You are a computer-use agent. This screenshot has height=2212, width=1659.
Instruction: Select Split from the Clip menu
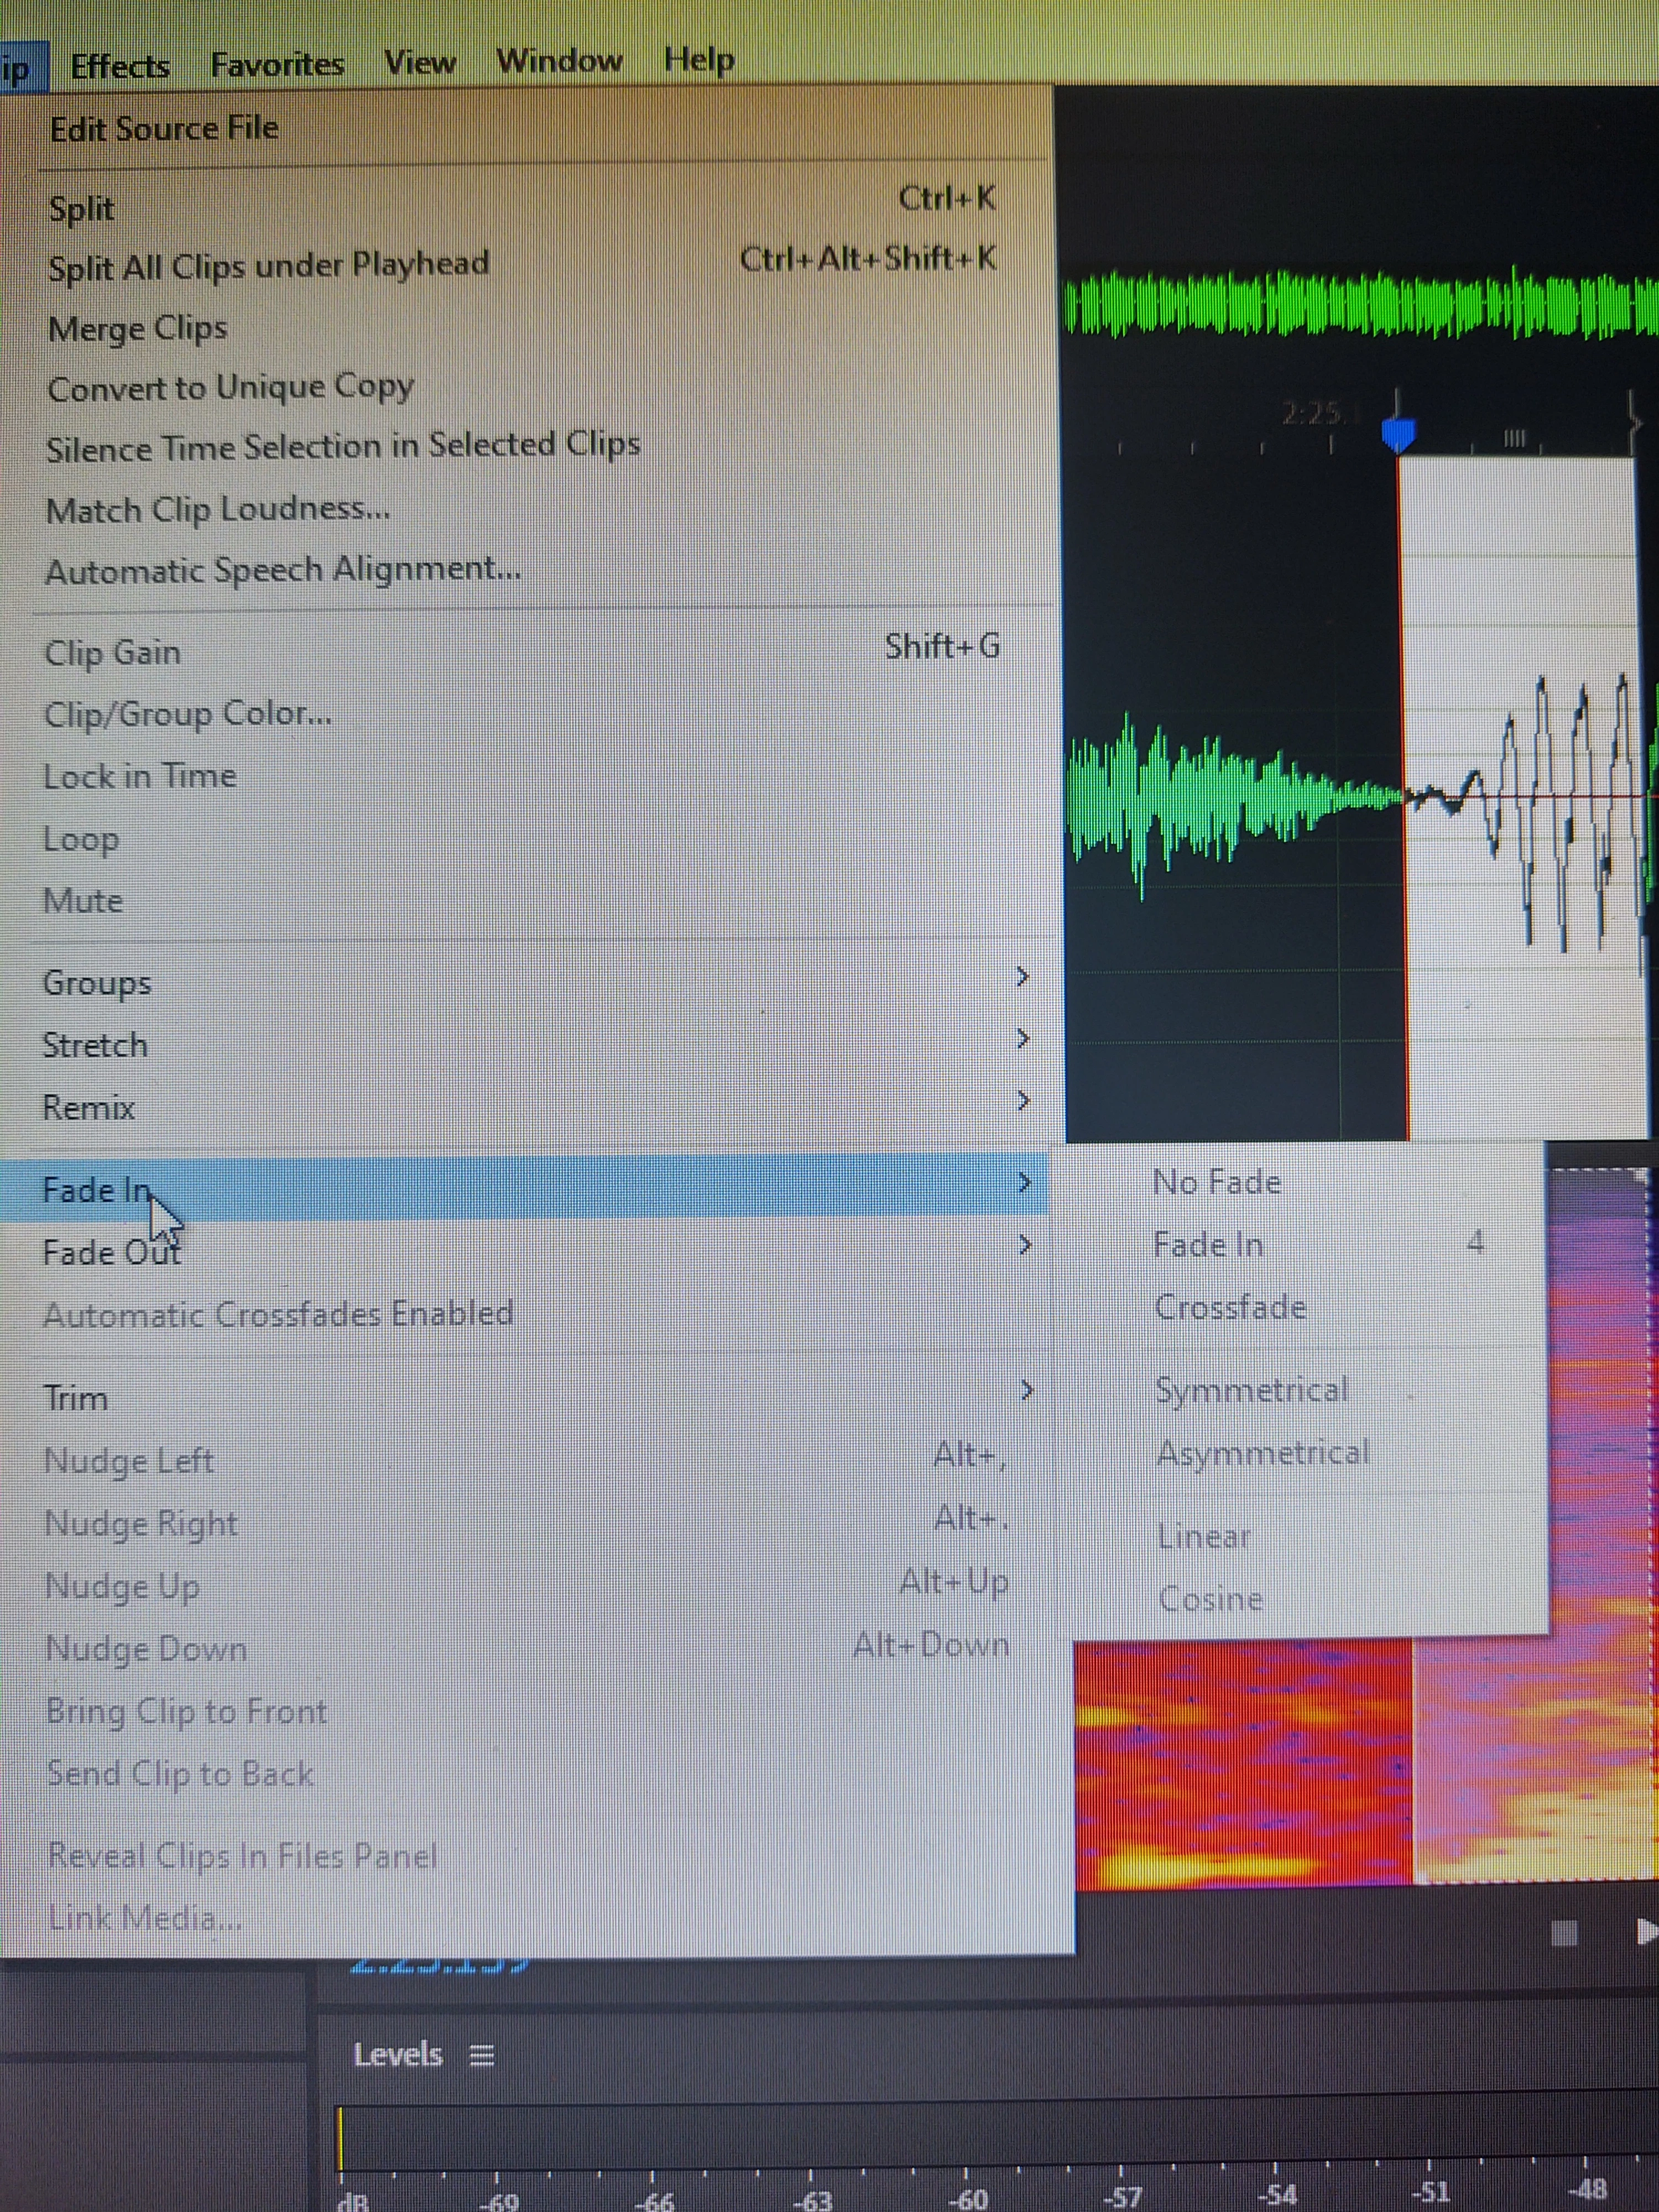click(82, 208)
